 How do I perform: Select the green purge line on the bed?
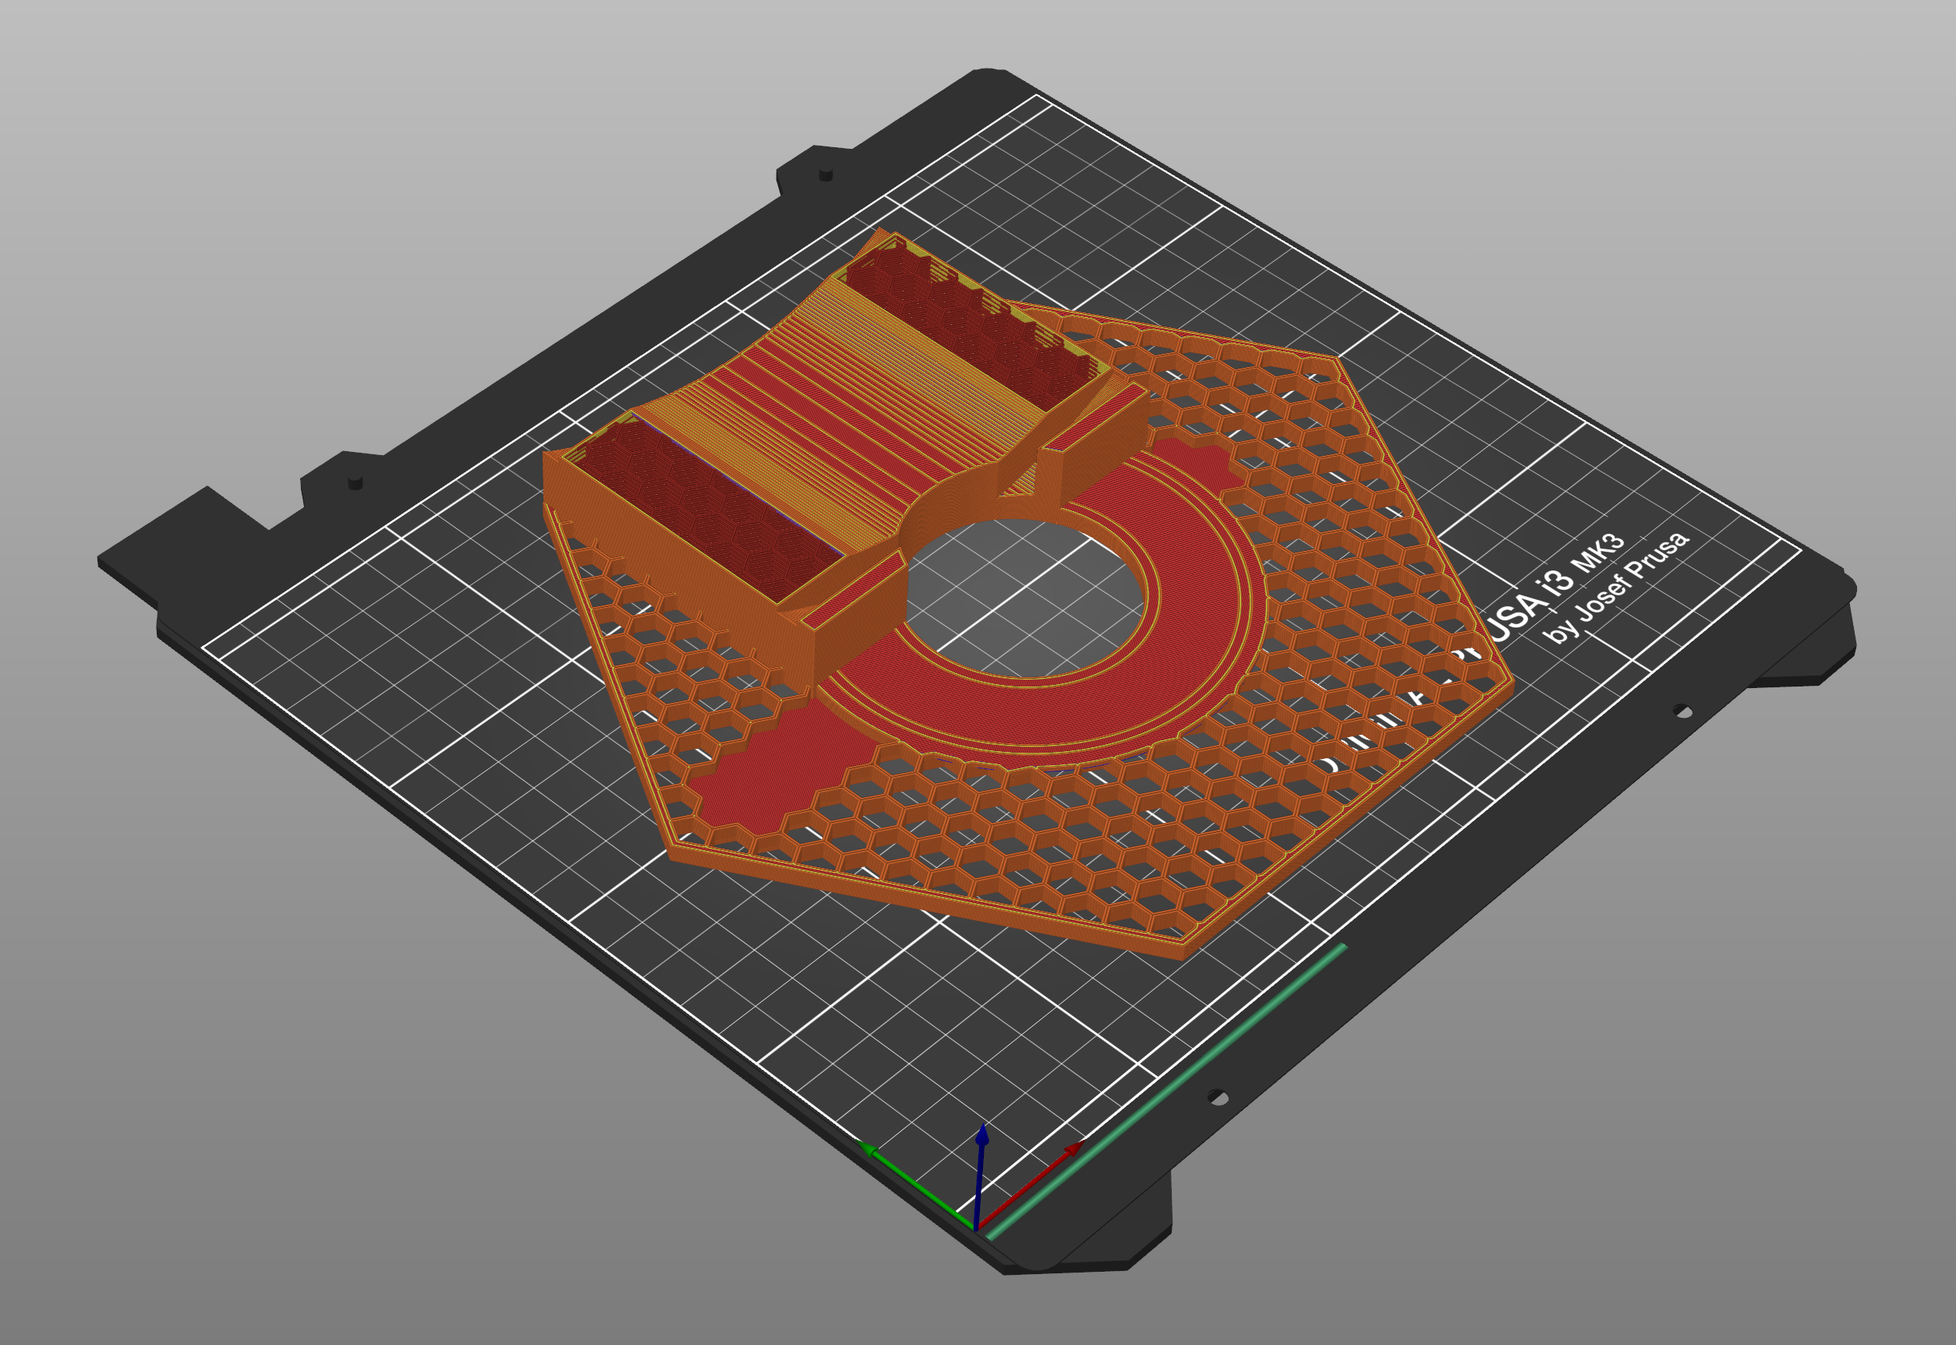(x=1166, y=1093)
